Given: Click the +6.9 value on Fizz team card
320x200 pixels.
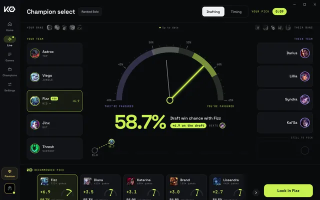Looking at the screenshot, I should point(76,101).
